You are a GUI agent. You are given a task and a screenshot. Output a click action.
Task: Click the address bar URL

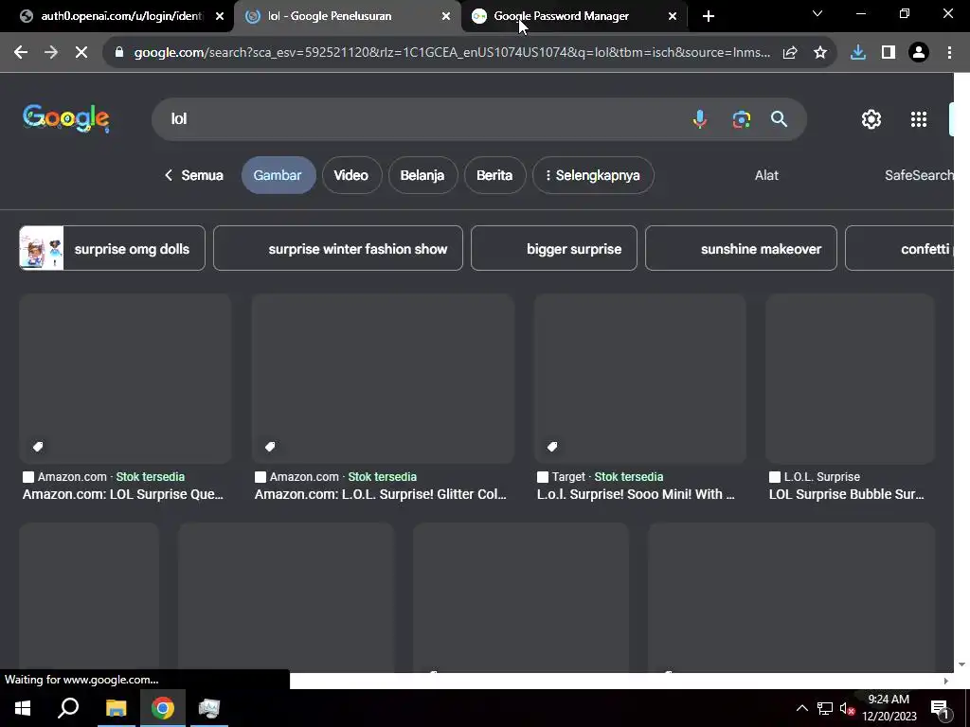point(452,53)
